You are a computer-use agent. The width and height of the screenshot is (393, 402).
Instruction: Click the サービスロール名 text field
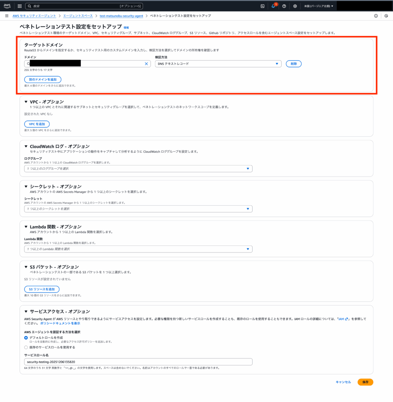138,362
